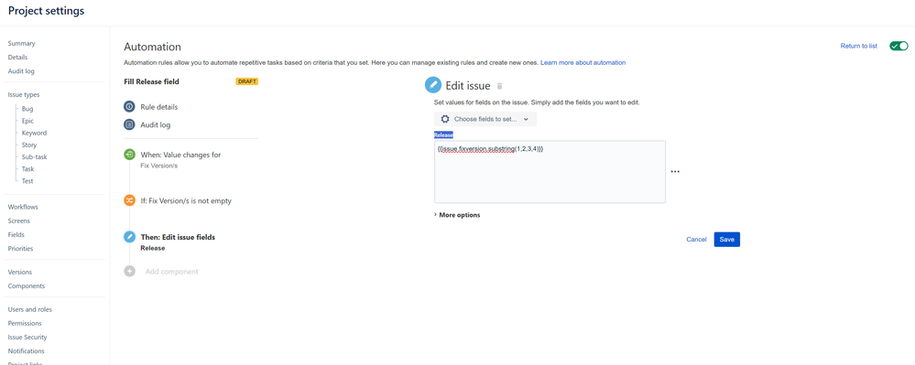
Task: Save the Edit issue action
Action: 727,240
